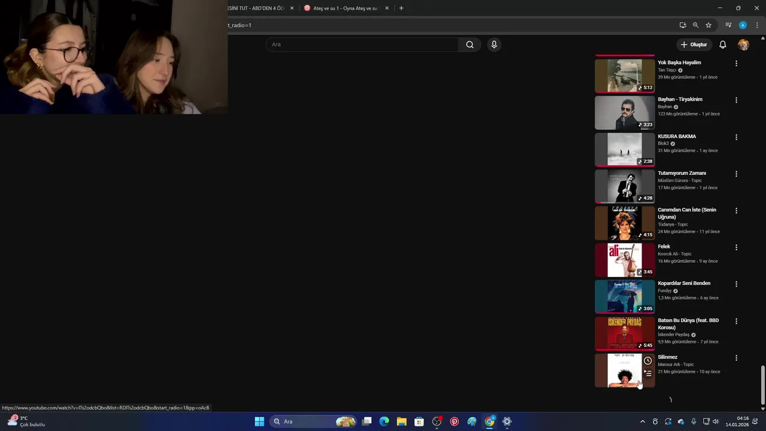The width and height of the screenshot is (766, 431).
Task: Open File Explorer from the taskbar
Action: pyautogui.click(x=402, y=421)
